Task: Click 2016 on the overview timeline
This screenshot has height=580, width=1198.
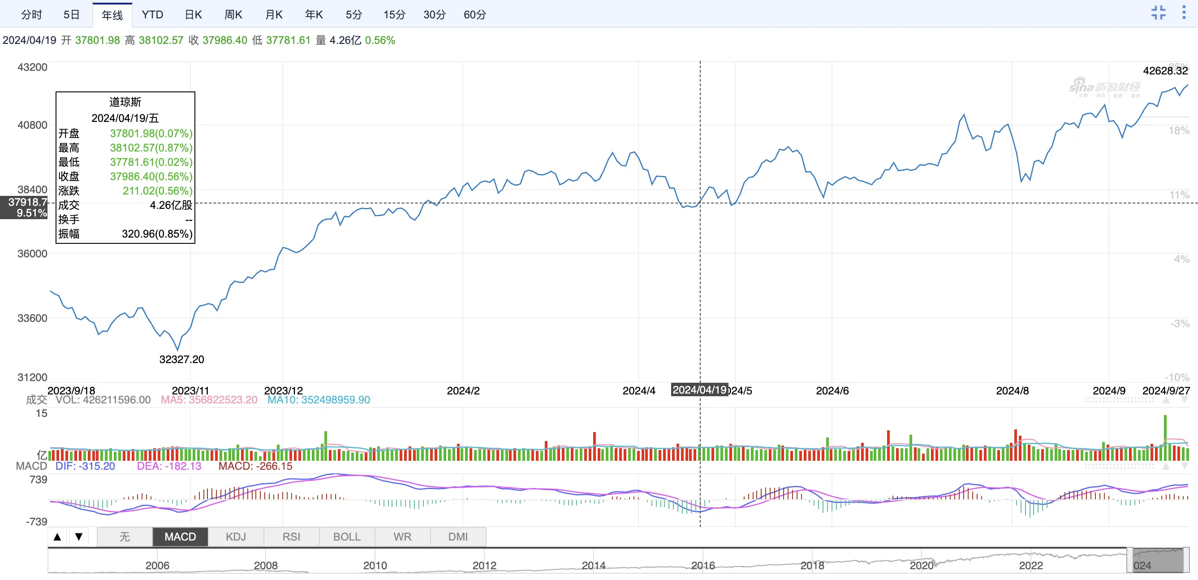Action: pyautogui.click(x=702, y=566)
